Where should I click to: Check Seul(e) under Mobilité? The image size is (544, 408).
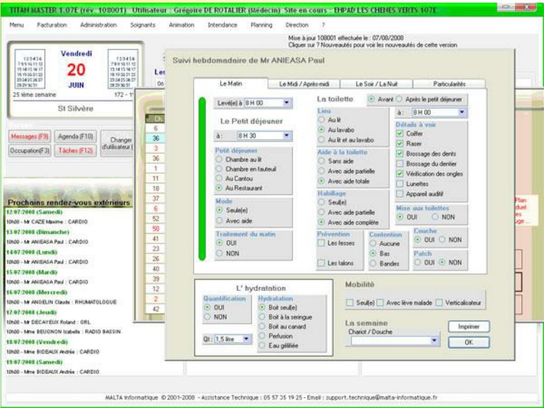click(x=350, y=303)
